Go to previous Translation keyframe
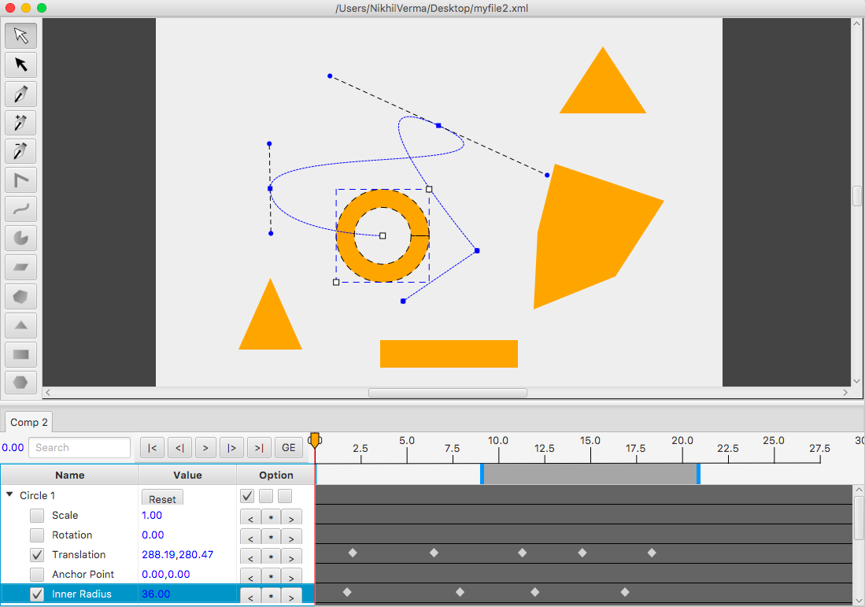The height and width of the screenshot is (607, 865). coord(250,557)
